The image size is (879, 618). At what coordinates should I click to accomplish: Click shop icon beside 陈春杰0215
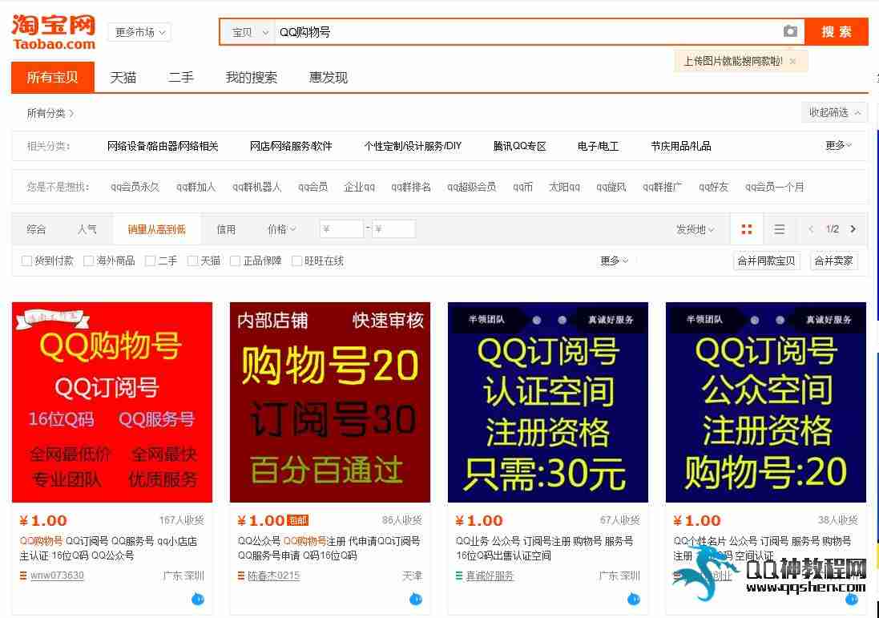[241, 576]
